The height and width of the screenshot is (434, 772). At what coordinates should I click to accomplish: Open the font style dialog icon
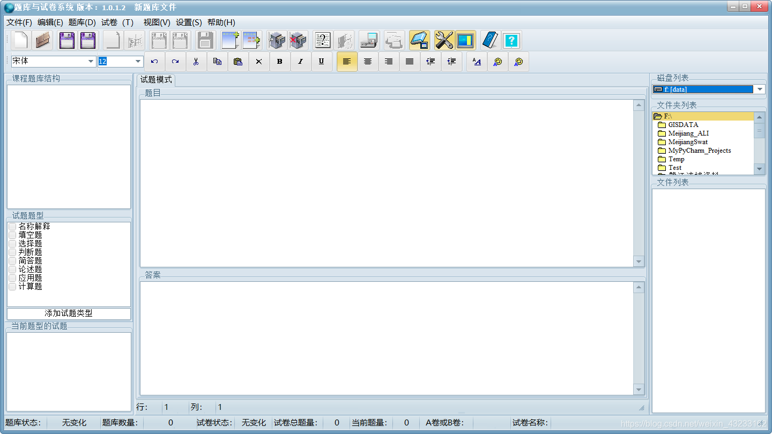pyautogui.click(x=477, y=62)
